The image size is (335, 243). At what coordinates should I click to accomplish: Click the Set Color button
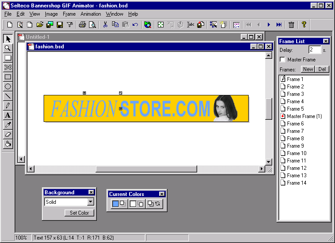pos(79,213)
